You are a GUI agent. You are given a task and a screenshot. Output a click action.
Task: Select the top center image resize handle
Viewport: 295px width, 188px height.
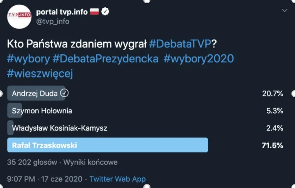pos(147,1)
